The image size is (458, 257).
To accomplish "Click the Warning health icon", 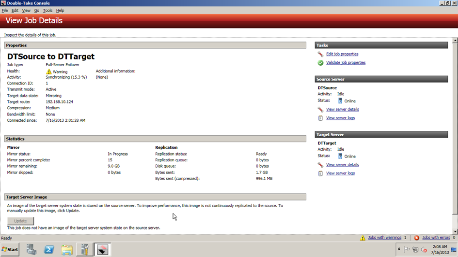I will [48, 71].
